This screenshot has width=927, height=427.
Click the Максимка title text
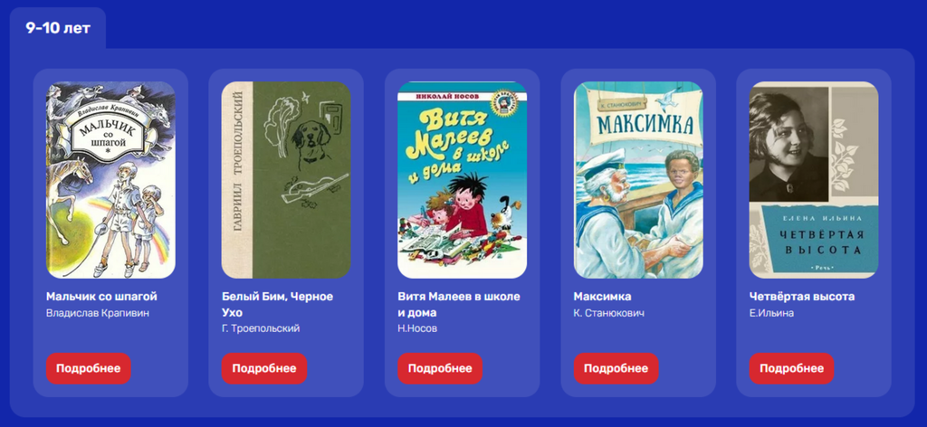click(x=602, y=297)
